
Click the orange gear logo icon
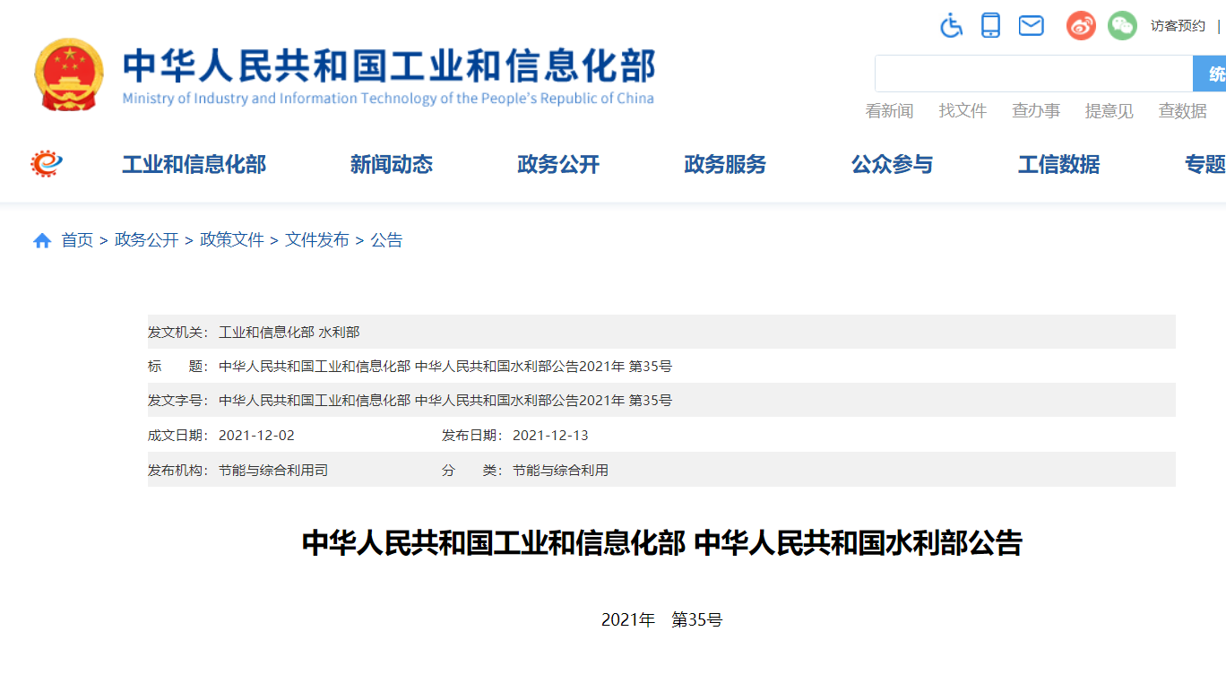click(x=47, y=164)
